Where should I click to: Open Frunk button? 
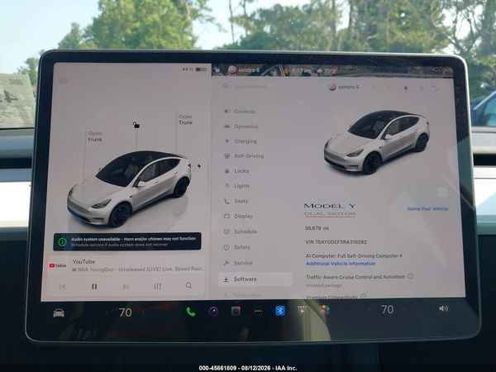tap(95, 136)
